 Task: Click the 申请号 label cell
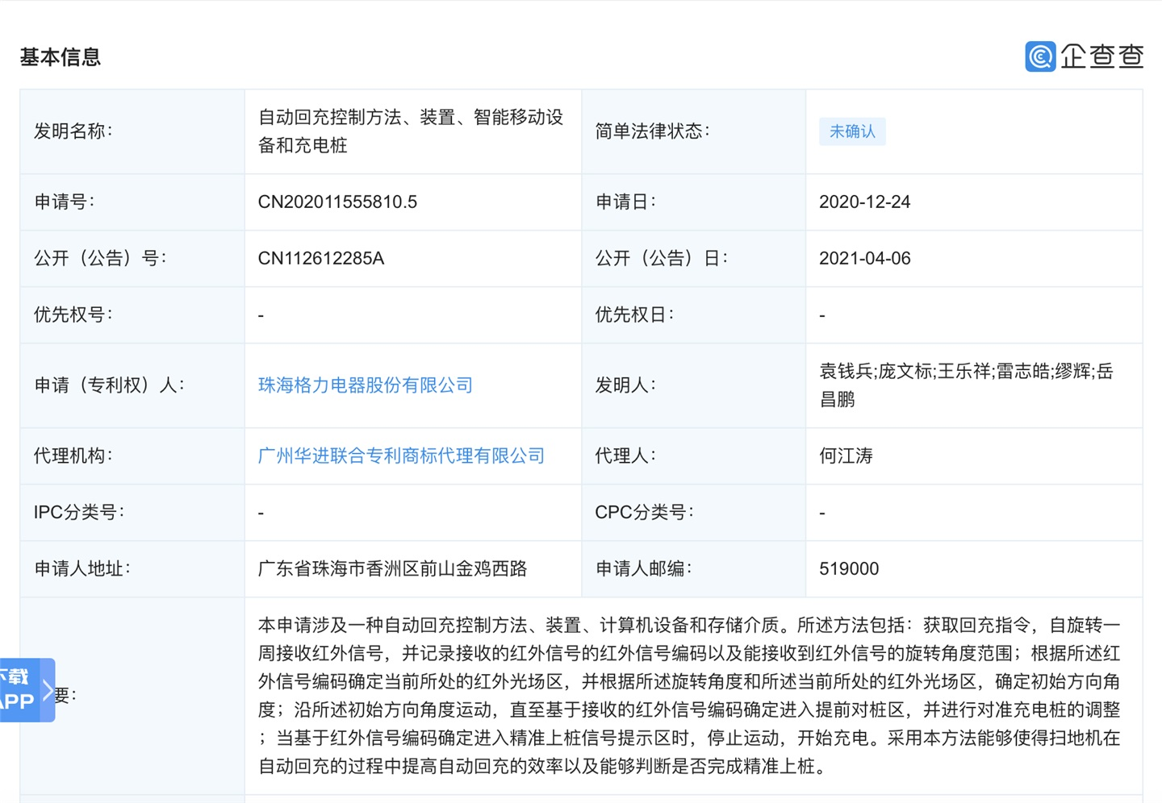132,202
